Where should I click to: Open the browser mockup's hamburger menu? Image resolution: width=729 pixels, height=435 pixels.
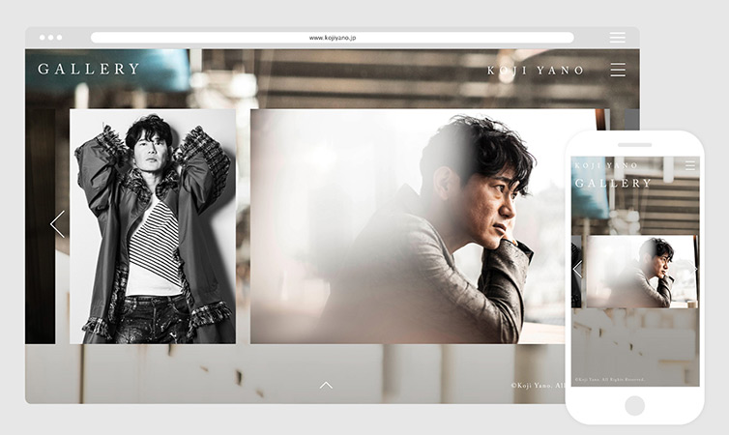617,38
